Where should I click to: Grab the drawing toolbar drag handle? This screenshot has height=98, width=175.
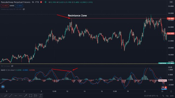[1, 96]
